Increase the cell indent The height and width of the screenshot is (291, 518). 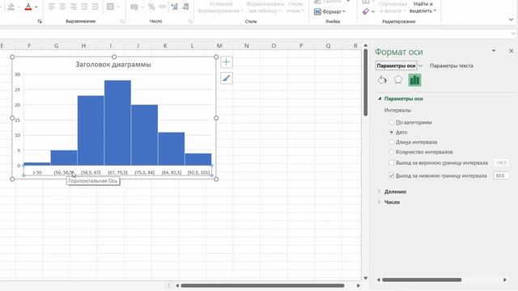[x=96, y=6]
